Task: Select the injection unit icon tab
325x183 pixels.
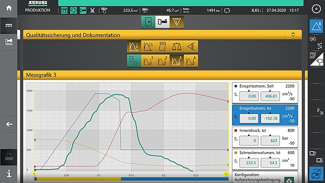Action: [x=162, y=22]
